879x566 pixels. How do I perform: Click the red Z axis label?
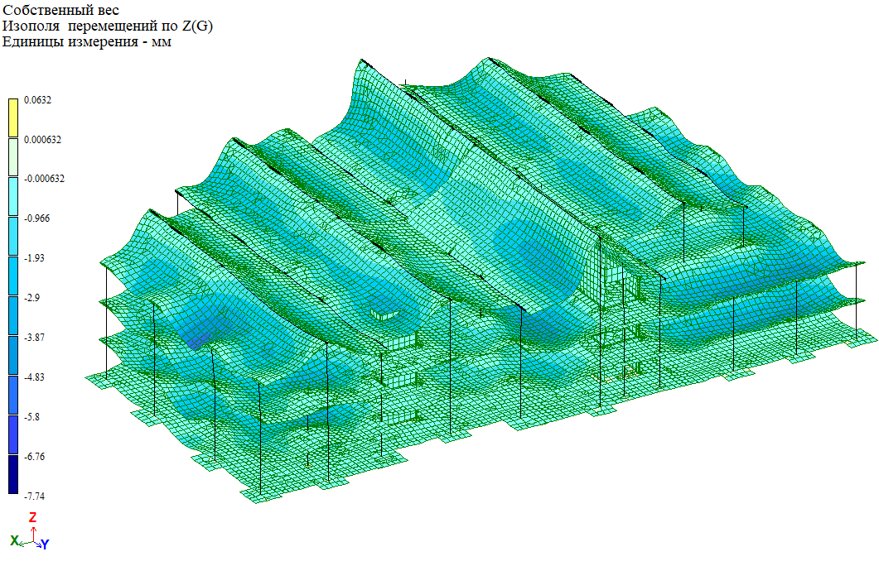point(32,517)
